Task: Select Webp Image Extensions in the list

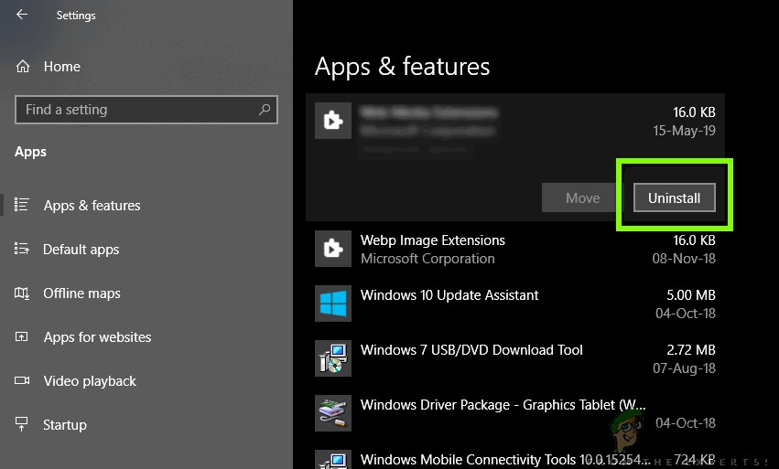Action: pos(515,249)
